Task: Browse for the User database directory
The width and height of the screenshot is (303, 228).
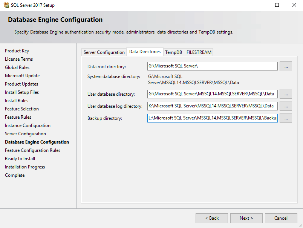Action: pos(286,94)
